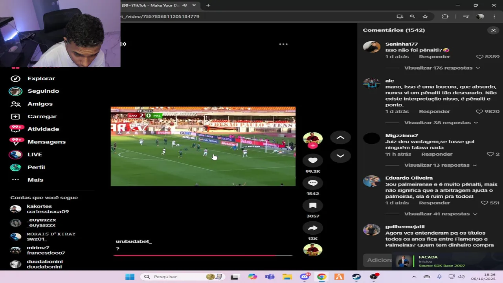Show hidden system tray icons
This screenshot has height=283, width=503.
[x=414, y=277]
